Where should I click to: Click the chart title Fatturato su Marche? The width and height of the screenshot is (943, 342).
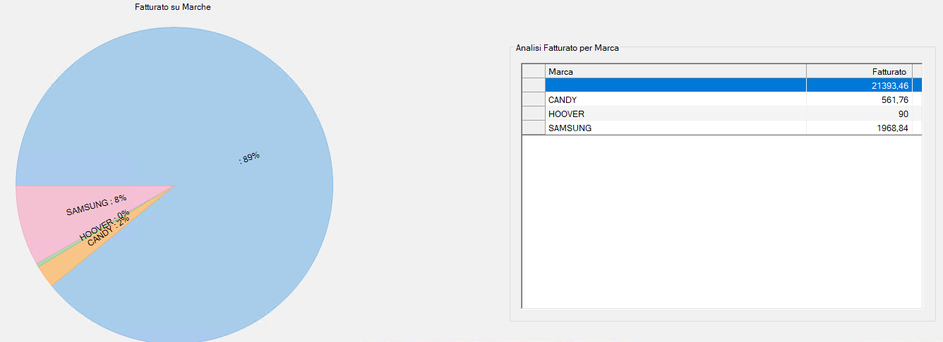pos(173,7)
